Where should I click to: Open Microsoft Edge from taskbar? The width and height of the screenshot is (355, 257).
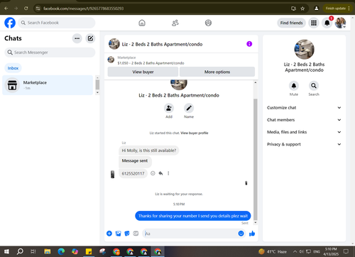(x=61, y=251)
